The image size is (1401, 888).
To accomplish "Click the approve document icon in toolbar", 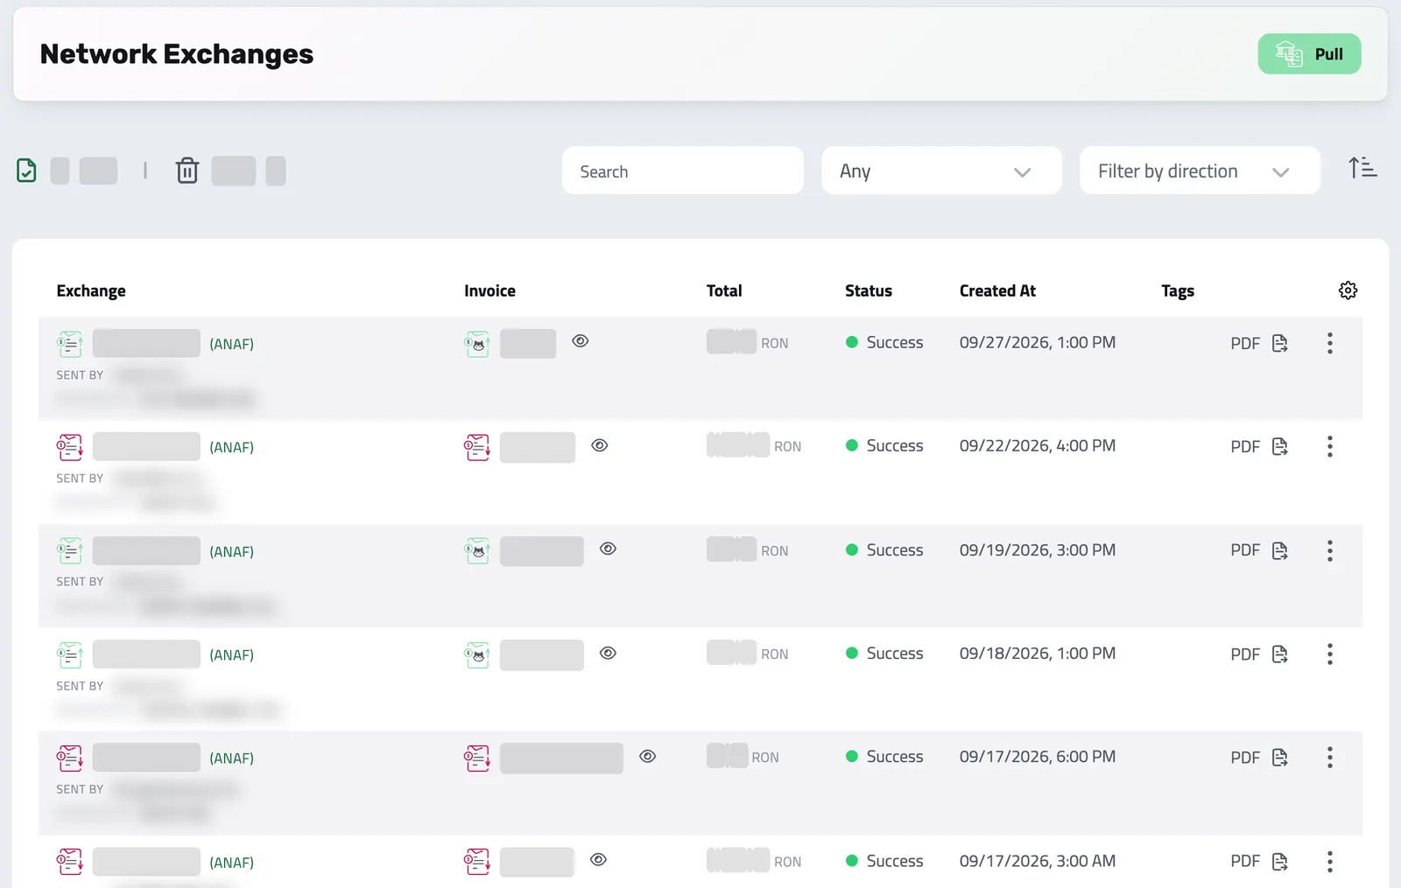I will pyautogui.click(x=26, y=171).
